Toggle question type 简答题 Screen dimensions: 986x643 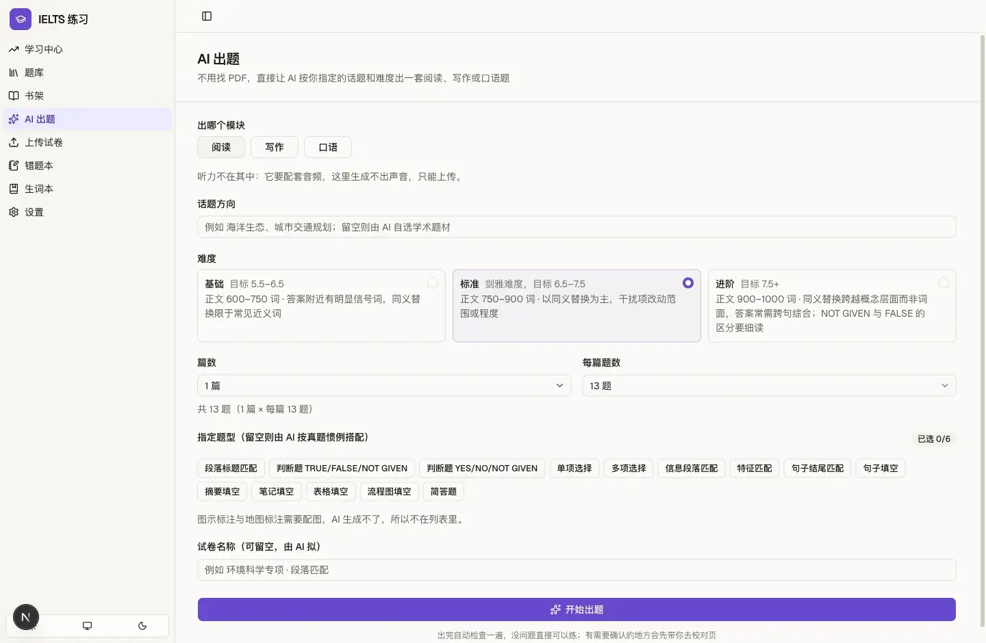(444, 492)
